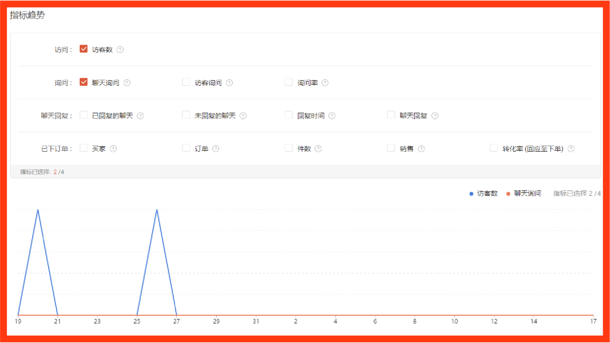Image resolution: width=610 pixels, height=343 pixels.
Task: Click the chart peak above date 26
Action: coord(157,210)
